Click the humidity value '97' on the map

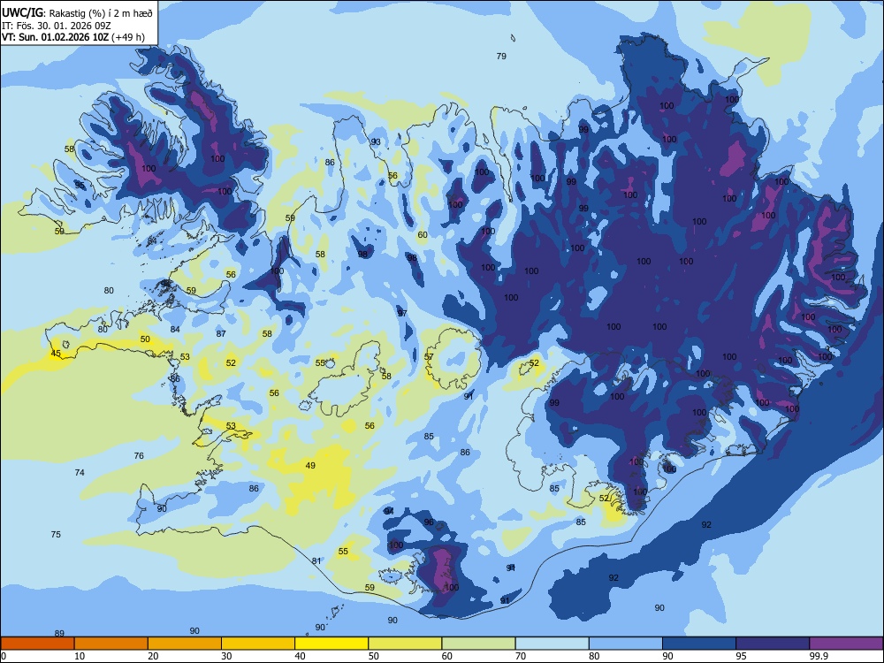402,313
